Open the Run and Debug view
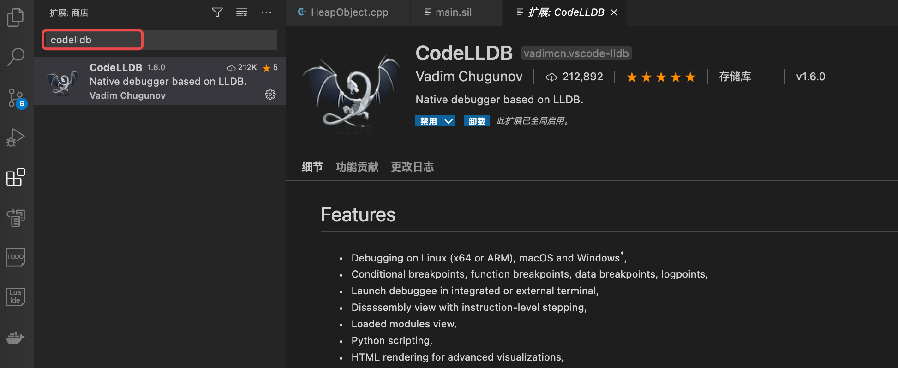Viewport: 898px width, 368px height. [16, 137]
